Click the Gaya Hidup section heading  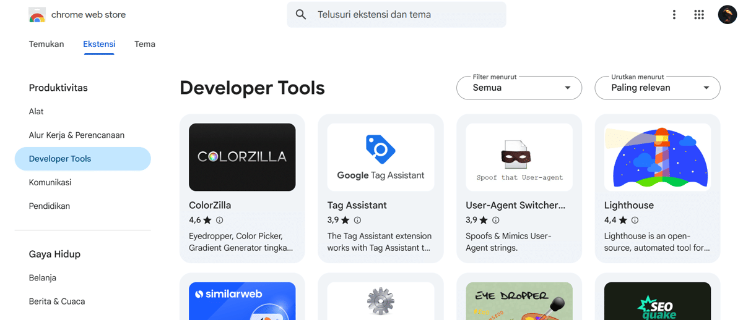pos(54,254)
